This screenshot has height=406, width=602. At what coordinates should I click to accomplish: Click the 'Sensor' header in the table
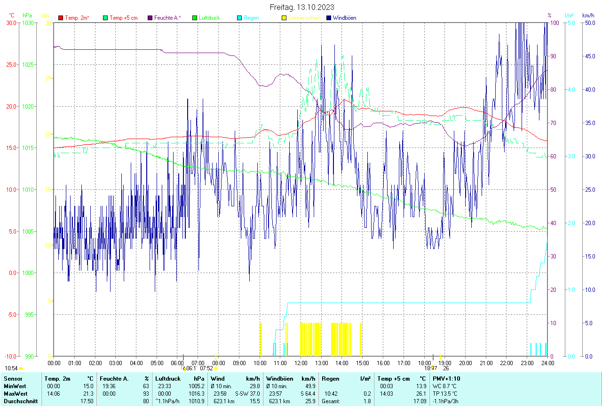click(x=12, y=379)
